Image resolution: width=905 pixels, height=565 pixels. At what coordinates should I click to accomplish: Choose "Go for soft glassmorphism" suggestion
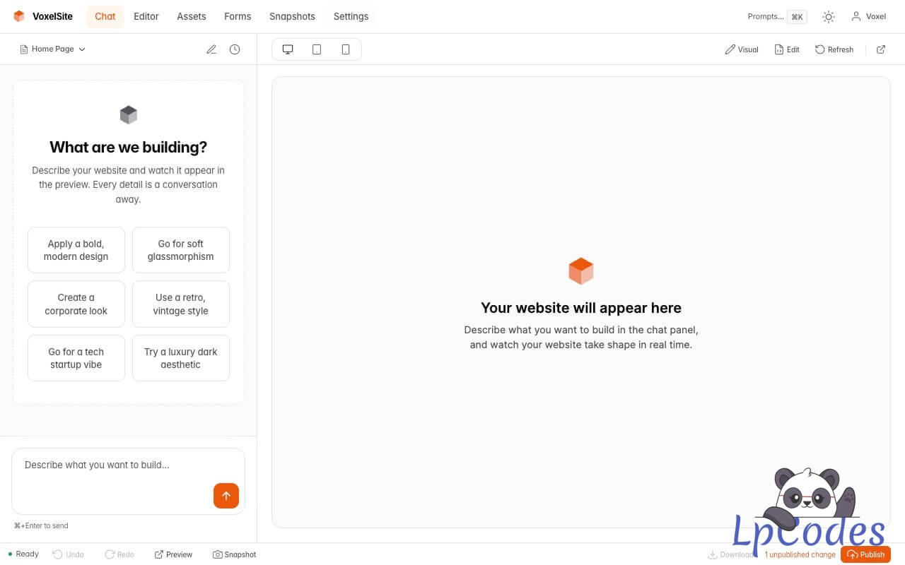pos(181,250)
